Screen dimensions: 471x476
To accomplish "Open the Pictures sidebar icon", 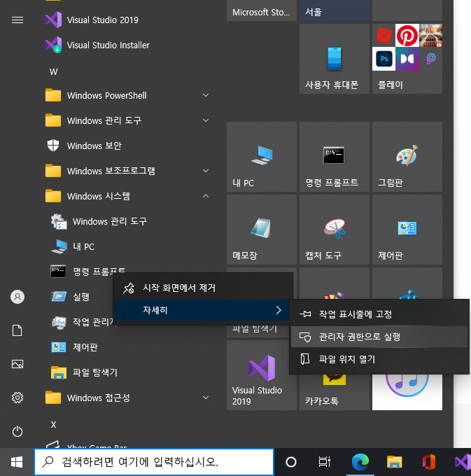I will (x=17, y=364).
